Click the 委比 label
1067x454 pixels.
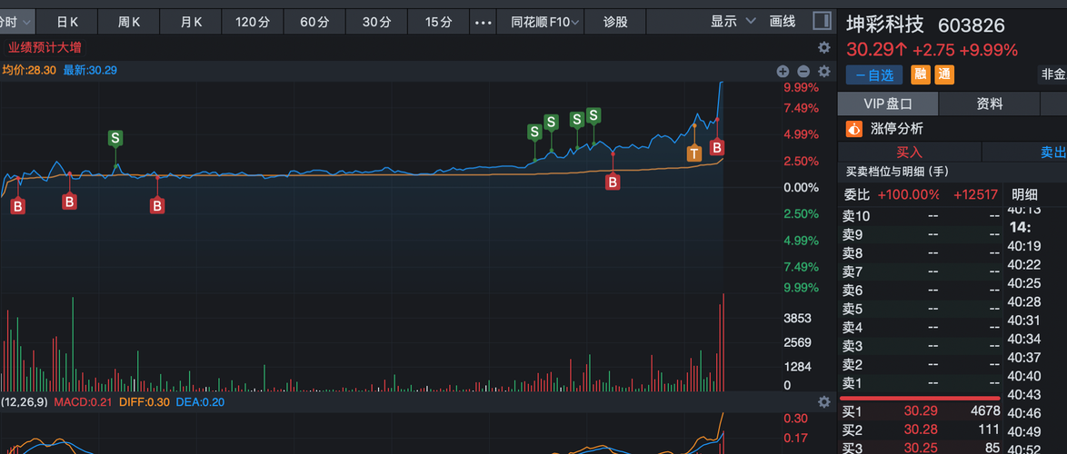coord(857,195)
